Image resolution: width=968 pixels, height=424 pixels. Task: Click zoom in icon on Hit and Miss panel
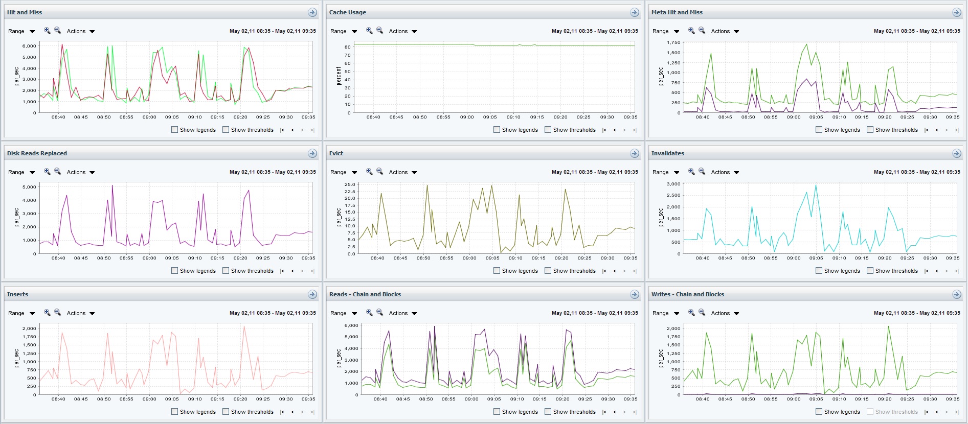click(x=47, y=31)
